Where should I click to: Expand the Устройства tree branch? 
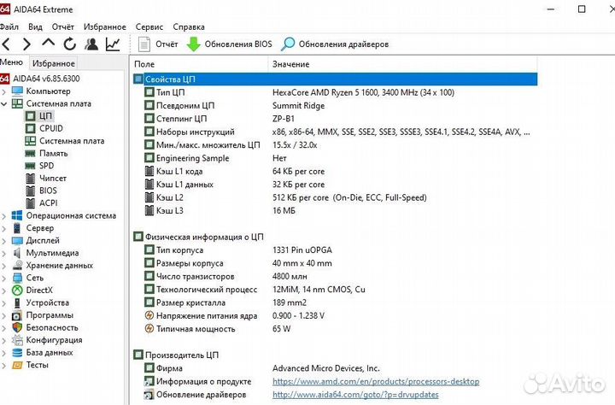(x=4, y=303)
